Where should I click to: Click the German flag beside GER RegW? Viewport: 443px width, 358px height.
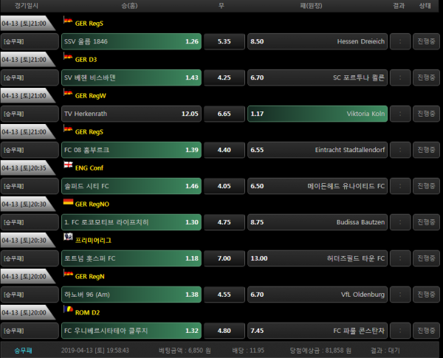(x=68, y=95)
